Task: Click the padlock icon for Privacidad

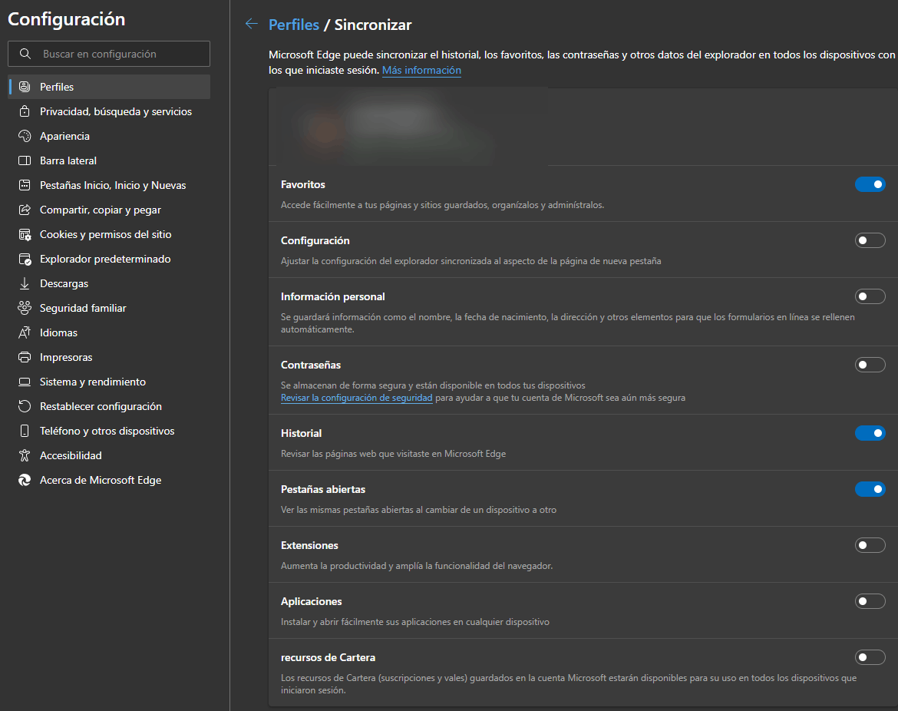Action: pyautogui.click(x=25, y=111)
